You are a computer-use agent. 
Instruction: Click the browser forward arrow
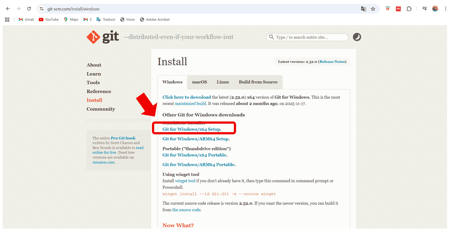point(18,9)
